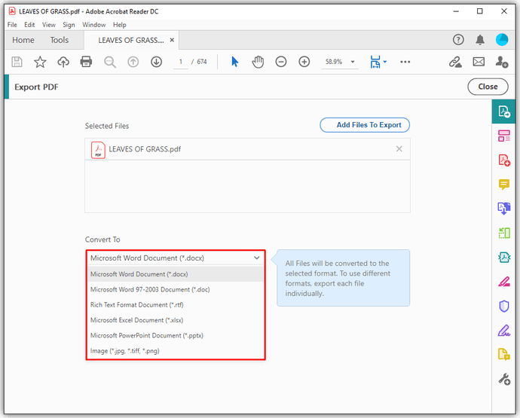
Task: Select the LEAVES OF GRASS.pdf file row
Action: coord(247,149)
